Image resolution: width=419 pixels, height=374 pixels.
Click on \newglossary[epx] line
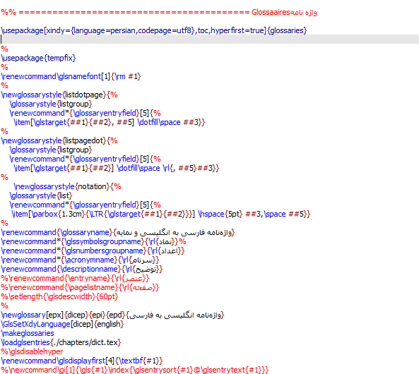112,315
